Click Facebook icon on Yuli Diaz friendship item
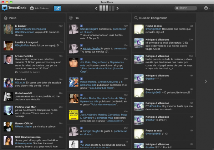The height and width of the screenshot is (150, 214). (x=81, y=142)
